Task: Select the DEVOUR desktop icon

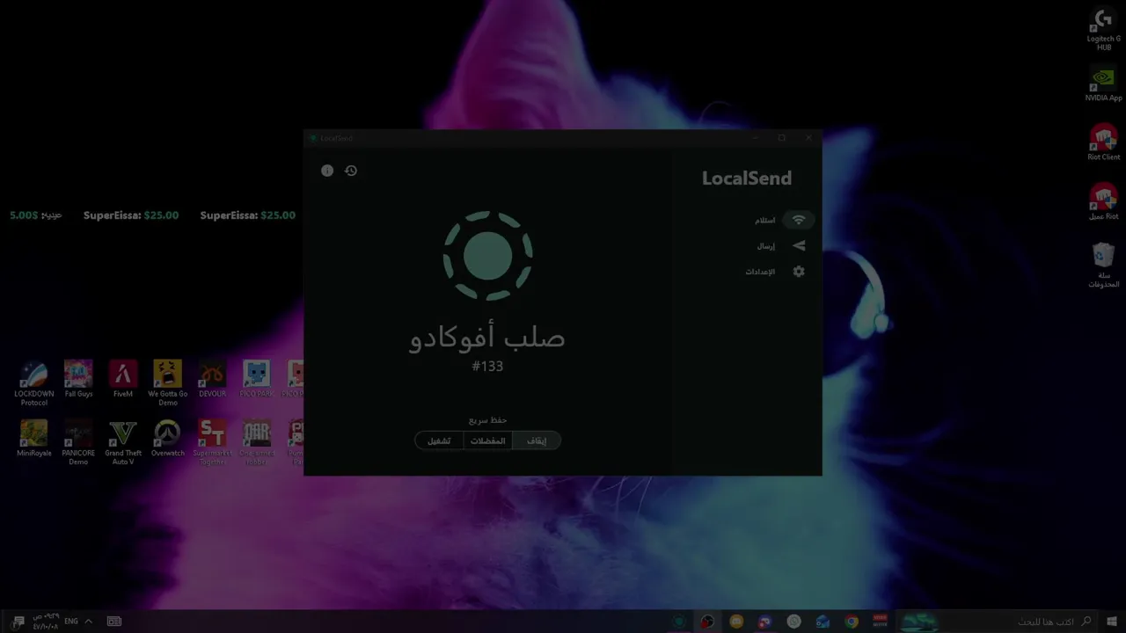Action: 212,379
